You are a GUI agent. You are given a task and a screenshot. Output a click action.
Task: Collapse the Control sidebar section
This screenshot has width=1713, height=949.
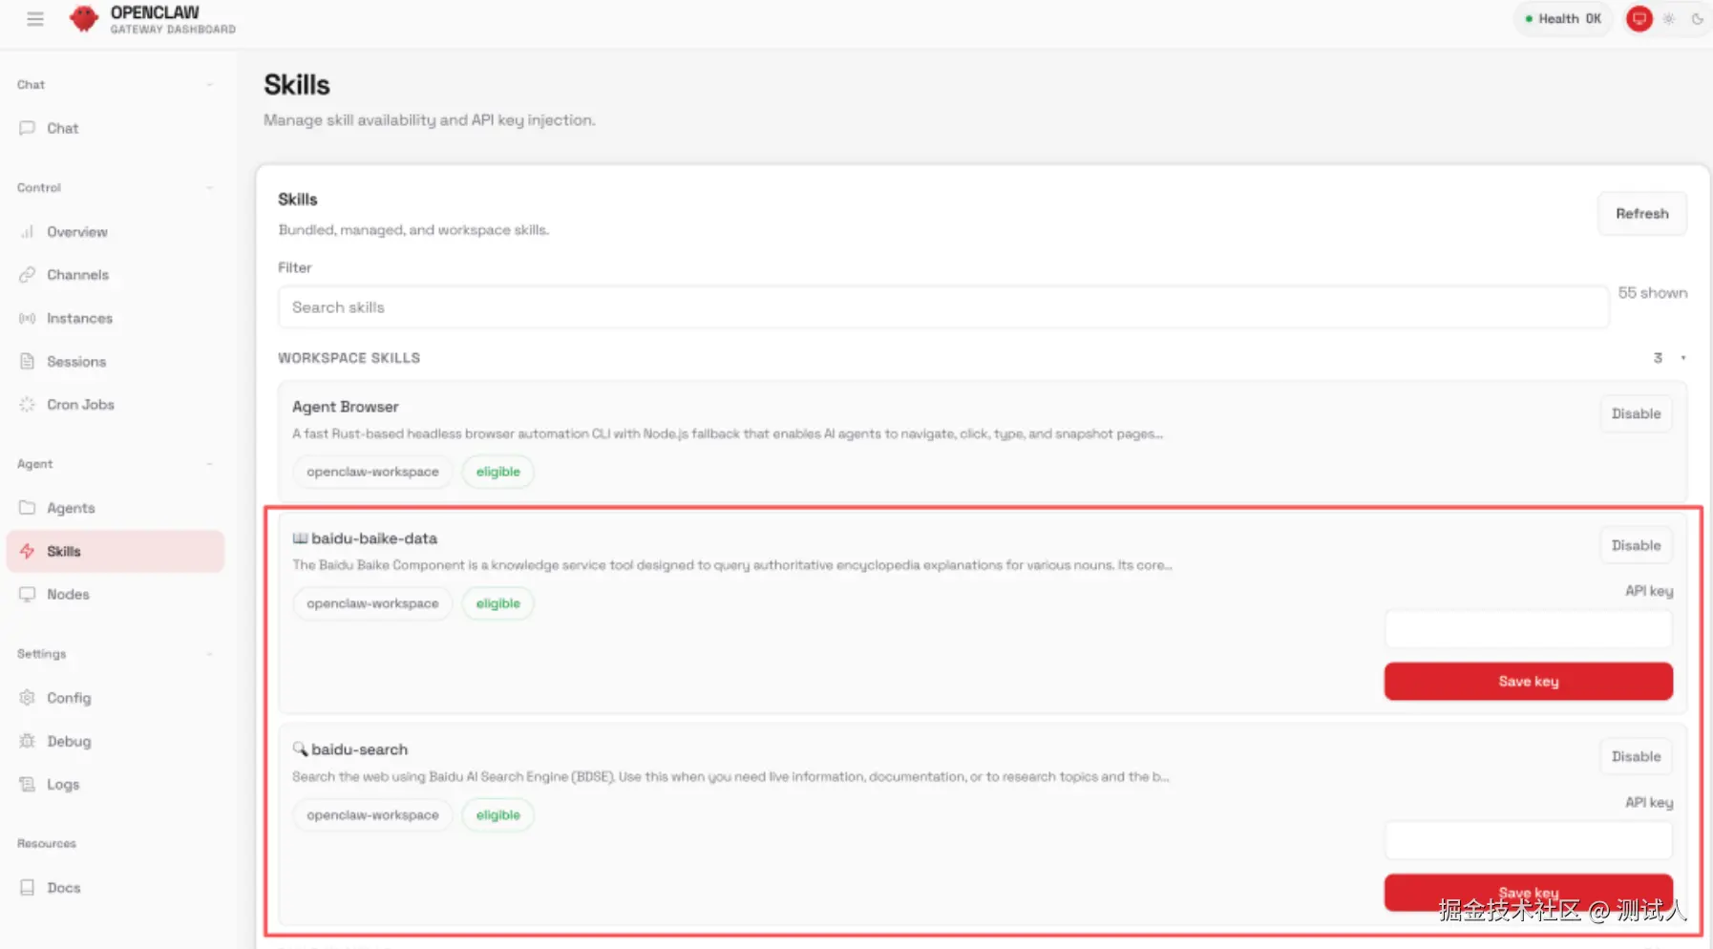coord(209,188)
